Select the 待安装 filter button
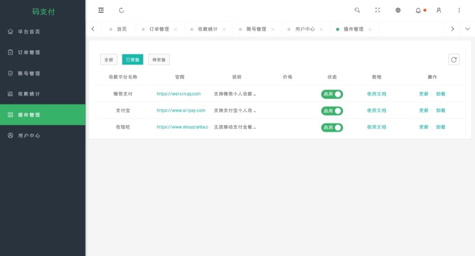This screenshot has height=256, width=475. (x=159, y=60)
